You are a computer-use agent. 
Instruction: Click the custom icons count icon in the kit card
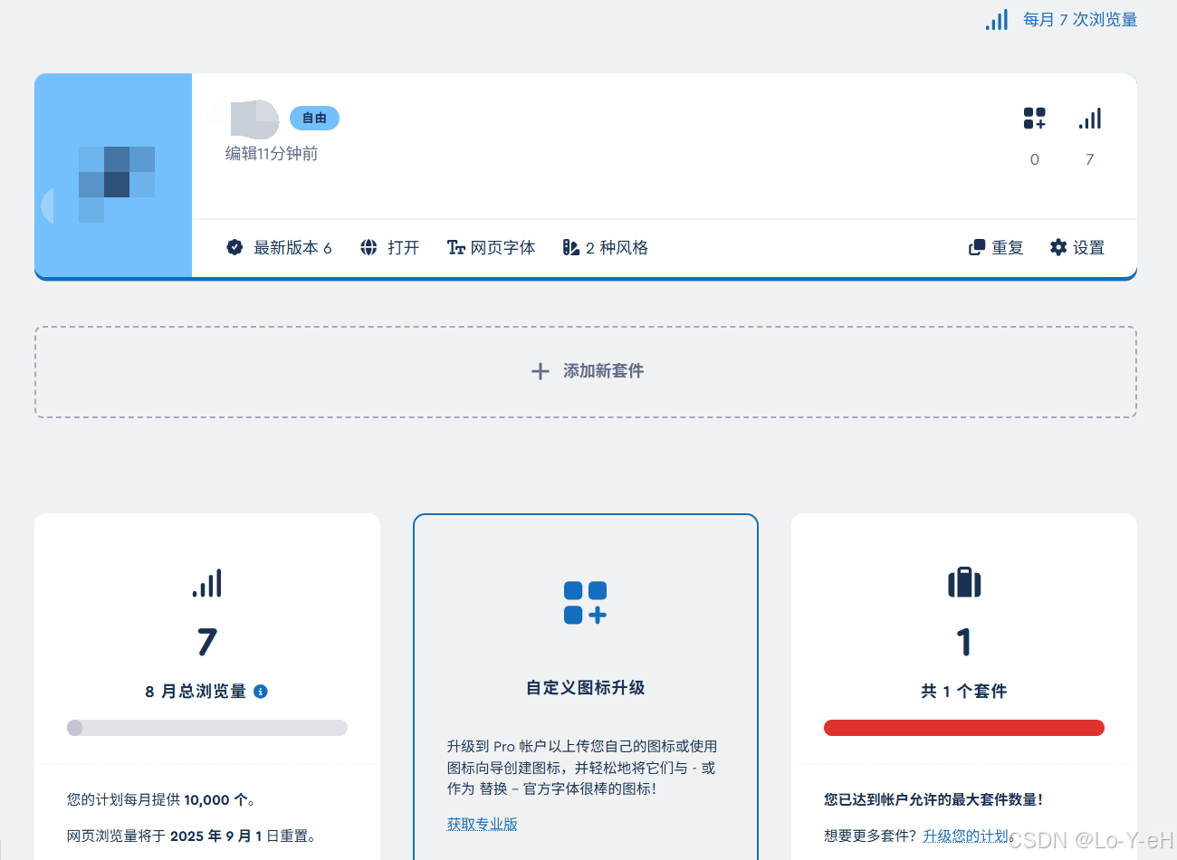1035,119
